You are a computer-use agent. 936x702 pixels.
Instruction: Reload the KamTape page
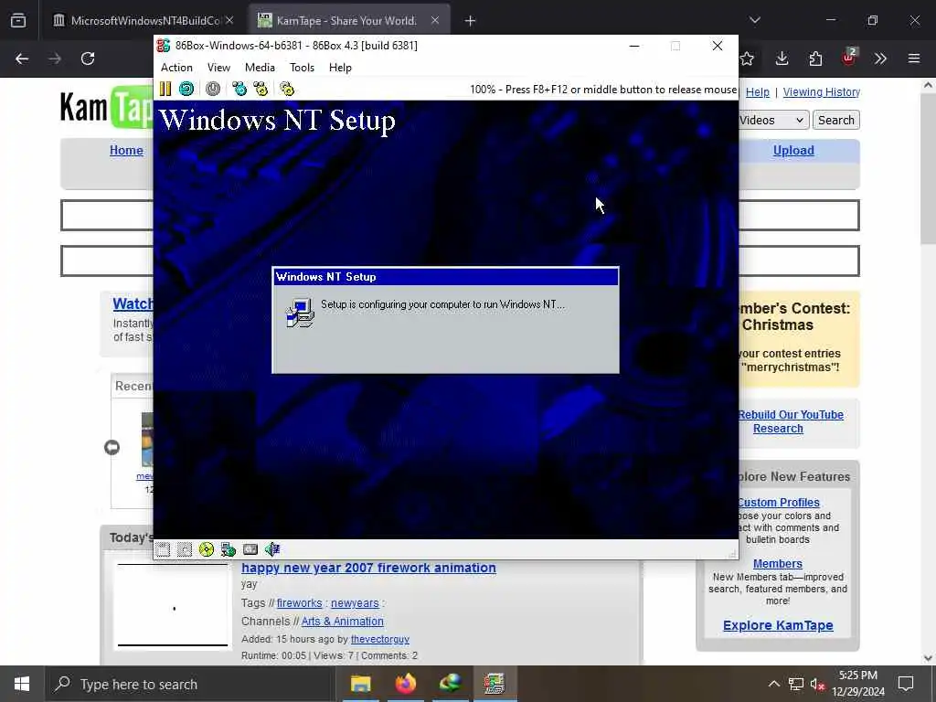88,58
